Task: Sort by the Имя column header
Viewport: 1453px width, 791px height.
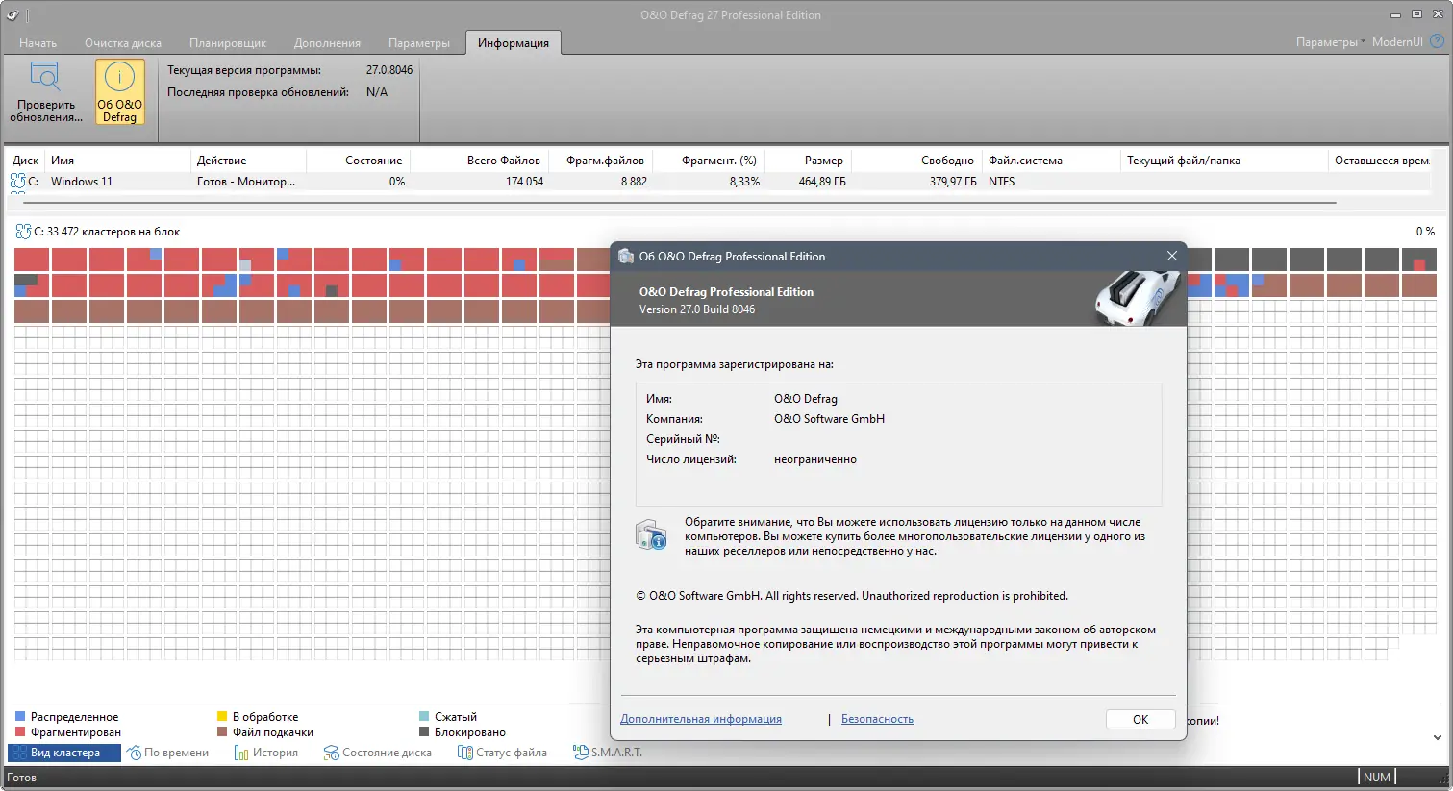Action: point(118,161)
